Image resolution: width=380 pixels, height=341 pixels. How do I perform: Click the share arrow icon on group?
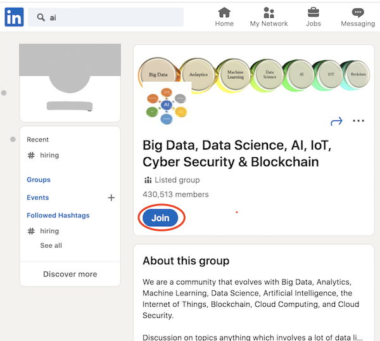click(x=336, y=121)
